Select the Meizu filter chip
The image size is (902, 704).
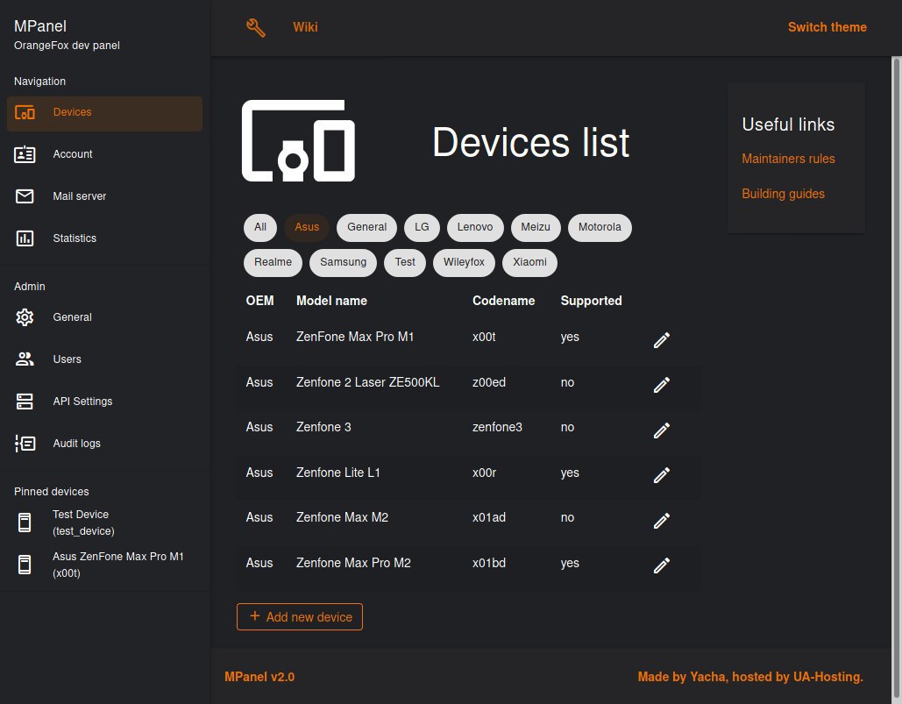pos(536,227)
